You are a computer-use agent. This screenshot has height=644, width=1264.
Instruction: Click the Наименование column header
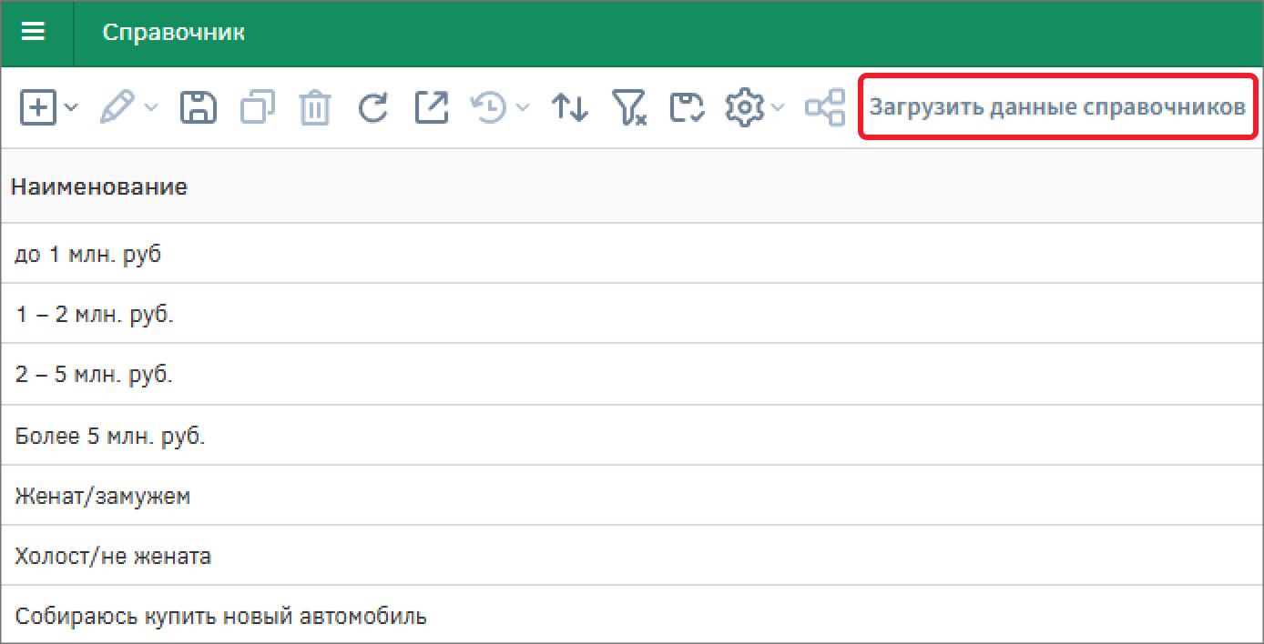(99, 186)
